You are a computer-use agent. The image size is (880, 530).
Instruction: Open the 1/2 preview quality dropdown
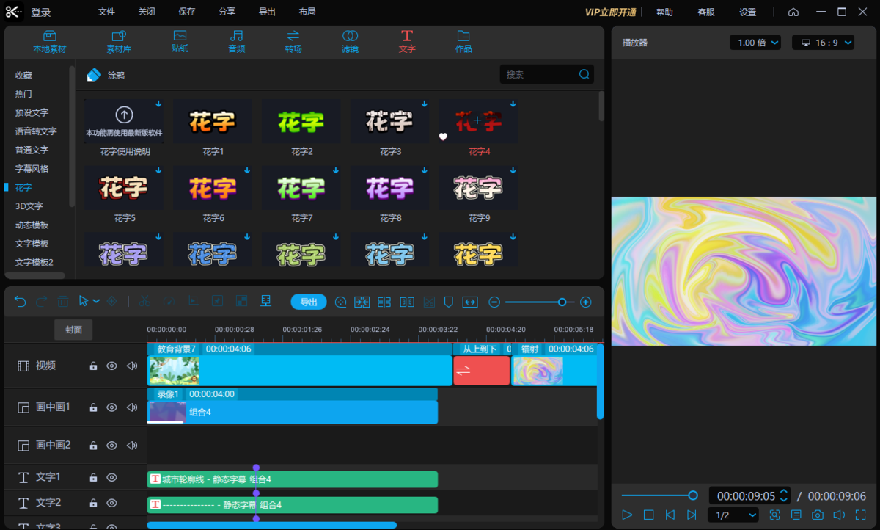tap(733, 515)
